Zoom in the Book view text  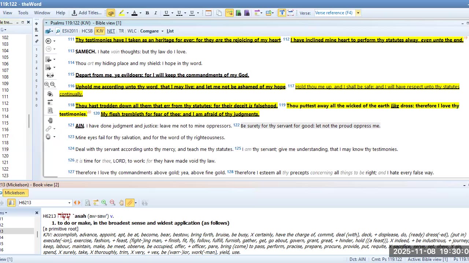pyautogui.click(x=104, y=203)
